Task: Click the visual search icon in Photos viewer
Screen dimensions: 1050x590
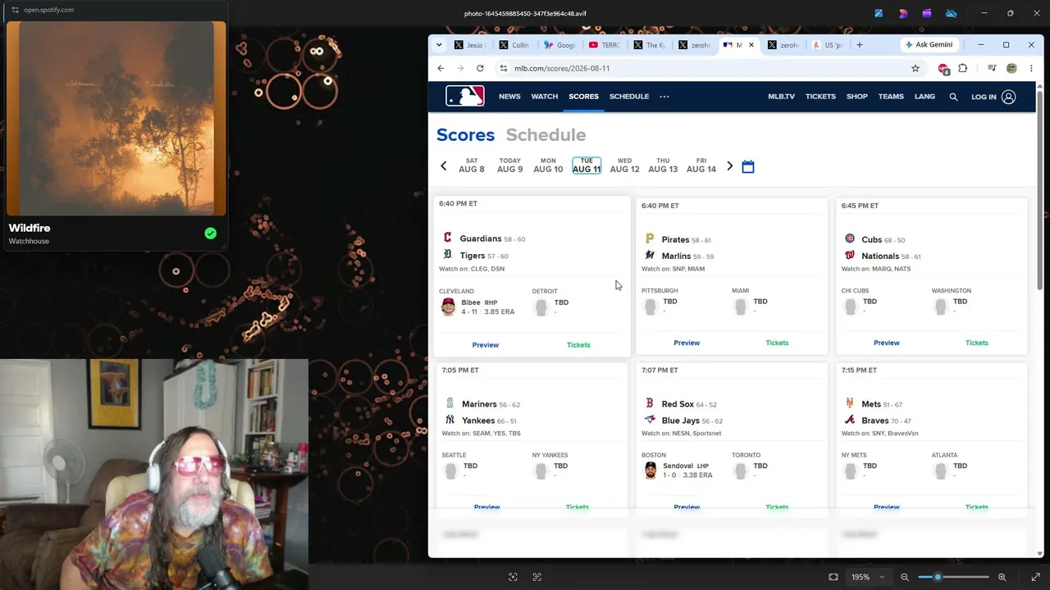Action: click(513, 577)
